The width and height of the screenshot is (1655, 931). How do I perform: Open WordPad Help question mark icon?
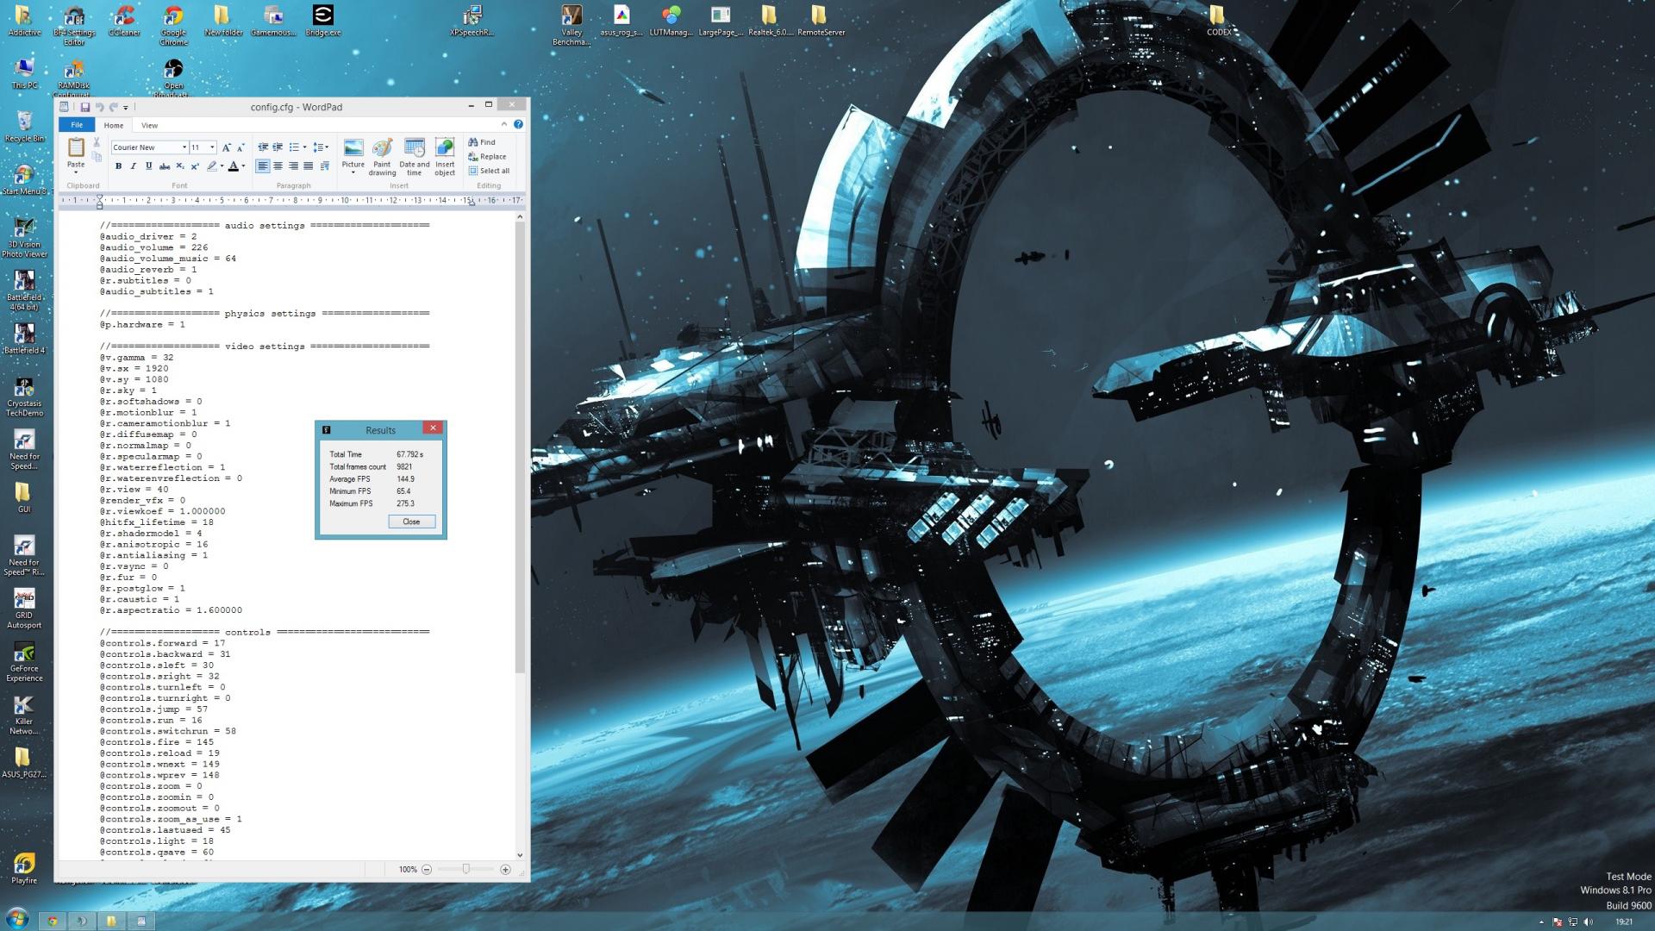pyautogui.click(x=518, y=124)
